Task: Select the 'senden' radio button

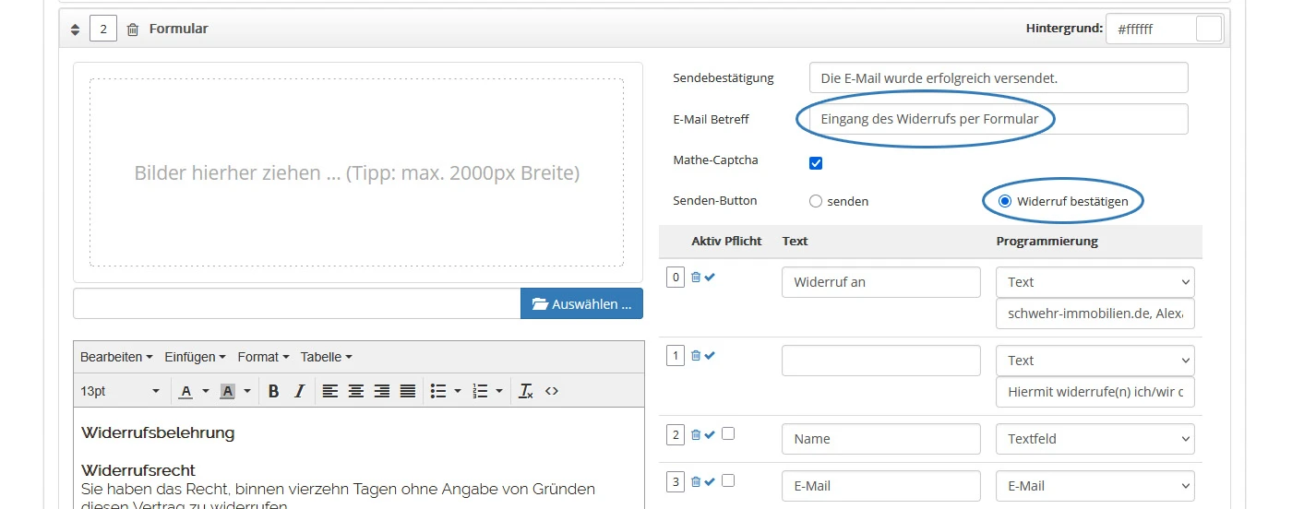Action: (x=815, y=201)
